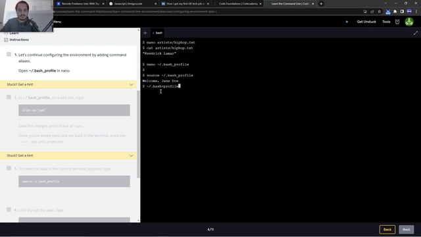
Task: Add a new terminal with plus icon
Action: coord(145,33)
